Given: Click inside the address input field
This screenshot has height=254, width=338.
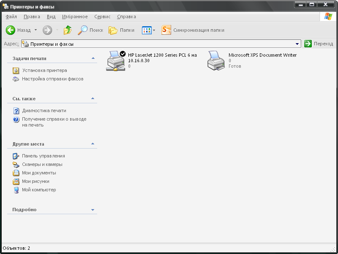Looking at the screenshot, I should [161, 44].
